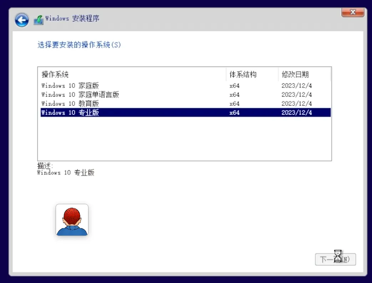The height and width of the screenshot is (283, 372).
Task: Click the 下一步(N) next button
Action: click(x=335, y=259)
